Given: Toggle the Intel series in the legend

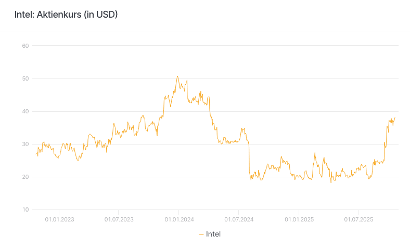Looking at the screenshot, I should click(213, 234).
